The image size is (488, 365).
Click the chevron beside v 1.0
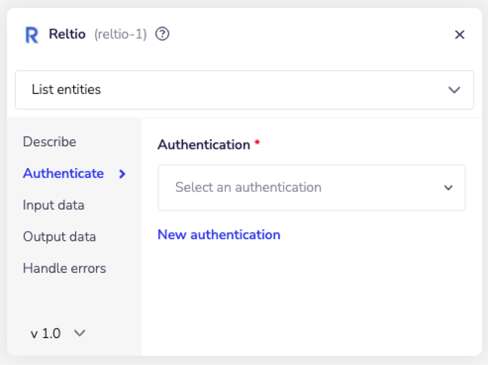[80, 333]
